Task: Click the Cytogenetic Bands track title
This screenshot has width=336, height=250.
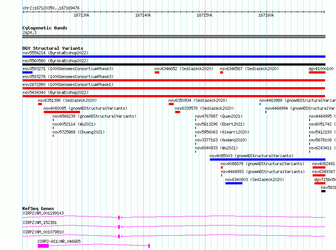Action: (x=45, y=28)
